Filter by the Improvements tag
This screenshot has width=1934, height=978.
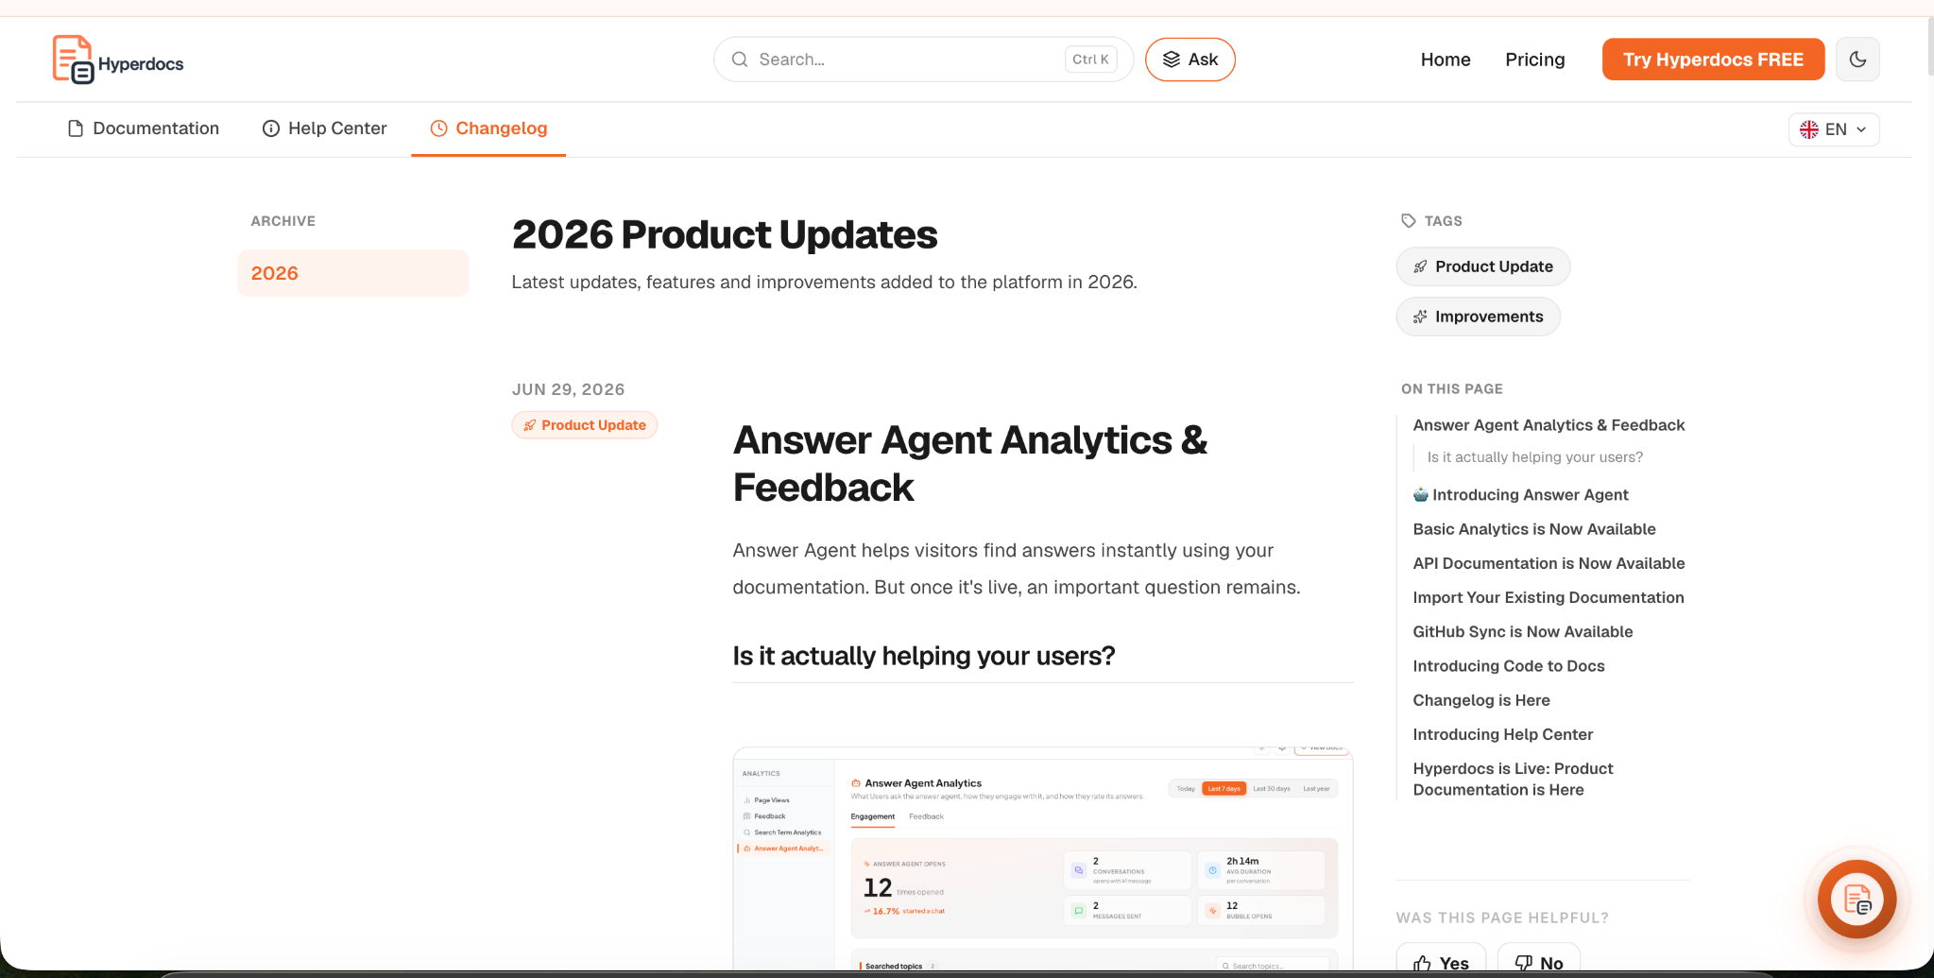pos(1479,317)
